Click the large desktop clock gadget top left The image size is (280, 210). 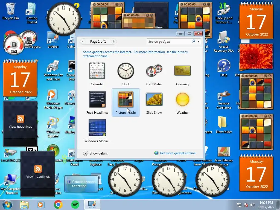click(63, 19)
